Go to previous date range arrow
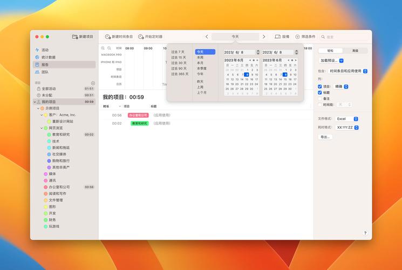Image resolution: width=402 pixels, height=270 pixels. click(207, 37)
